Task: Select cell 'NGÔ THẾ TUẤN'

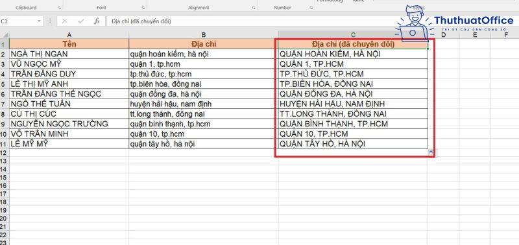Action: 69,104
